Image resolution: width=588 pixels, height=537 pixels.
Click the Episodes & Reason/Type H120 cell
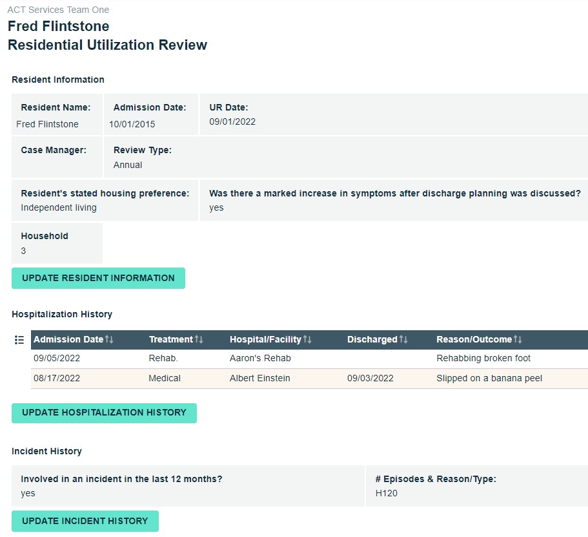(478, 486)
